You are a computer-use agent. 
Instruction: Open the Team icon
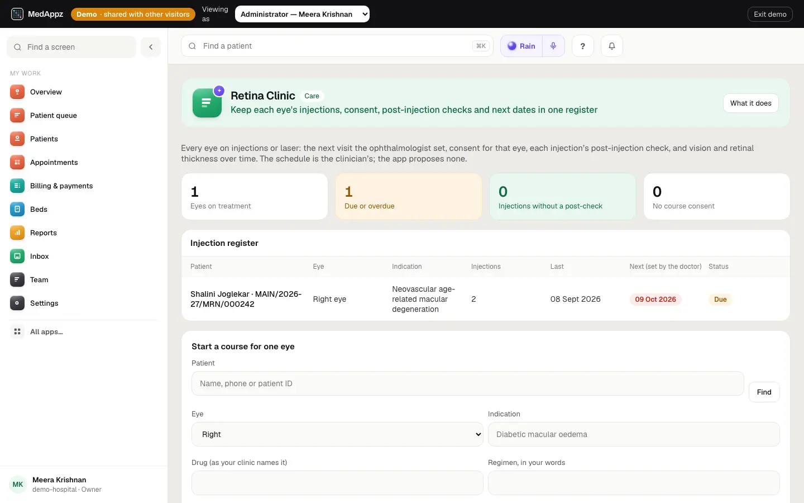point(17,279)
